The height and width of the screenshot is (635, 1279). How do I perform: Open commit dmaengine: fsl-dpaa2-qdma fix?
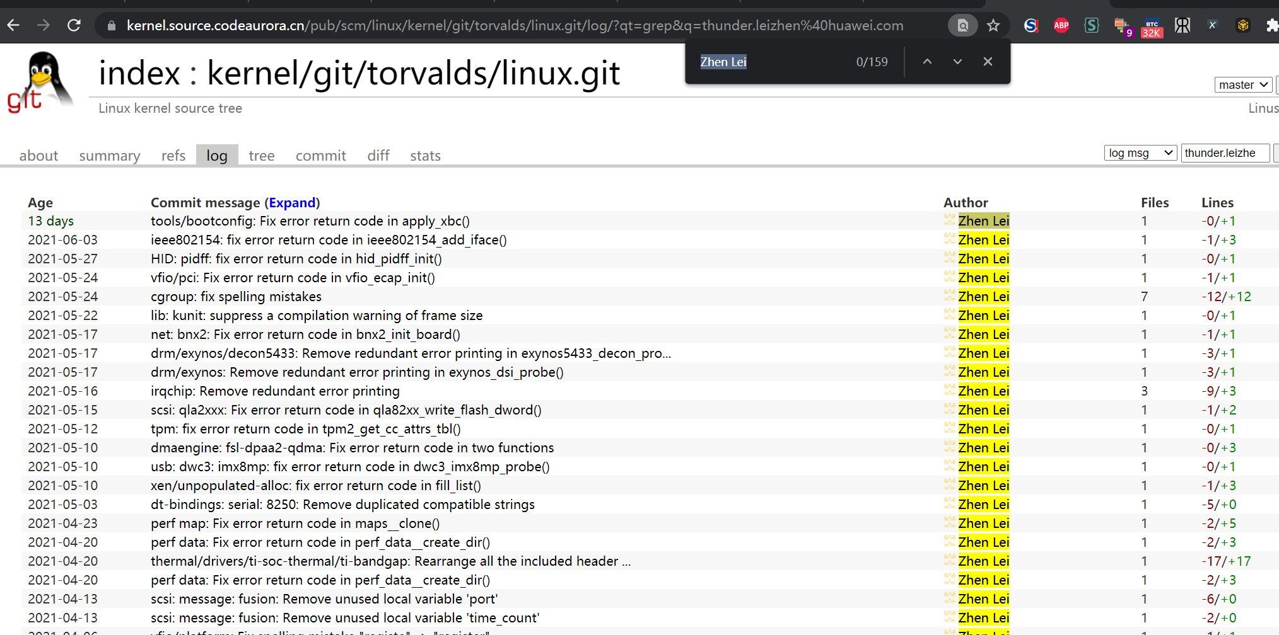tap(352, 448)
